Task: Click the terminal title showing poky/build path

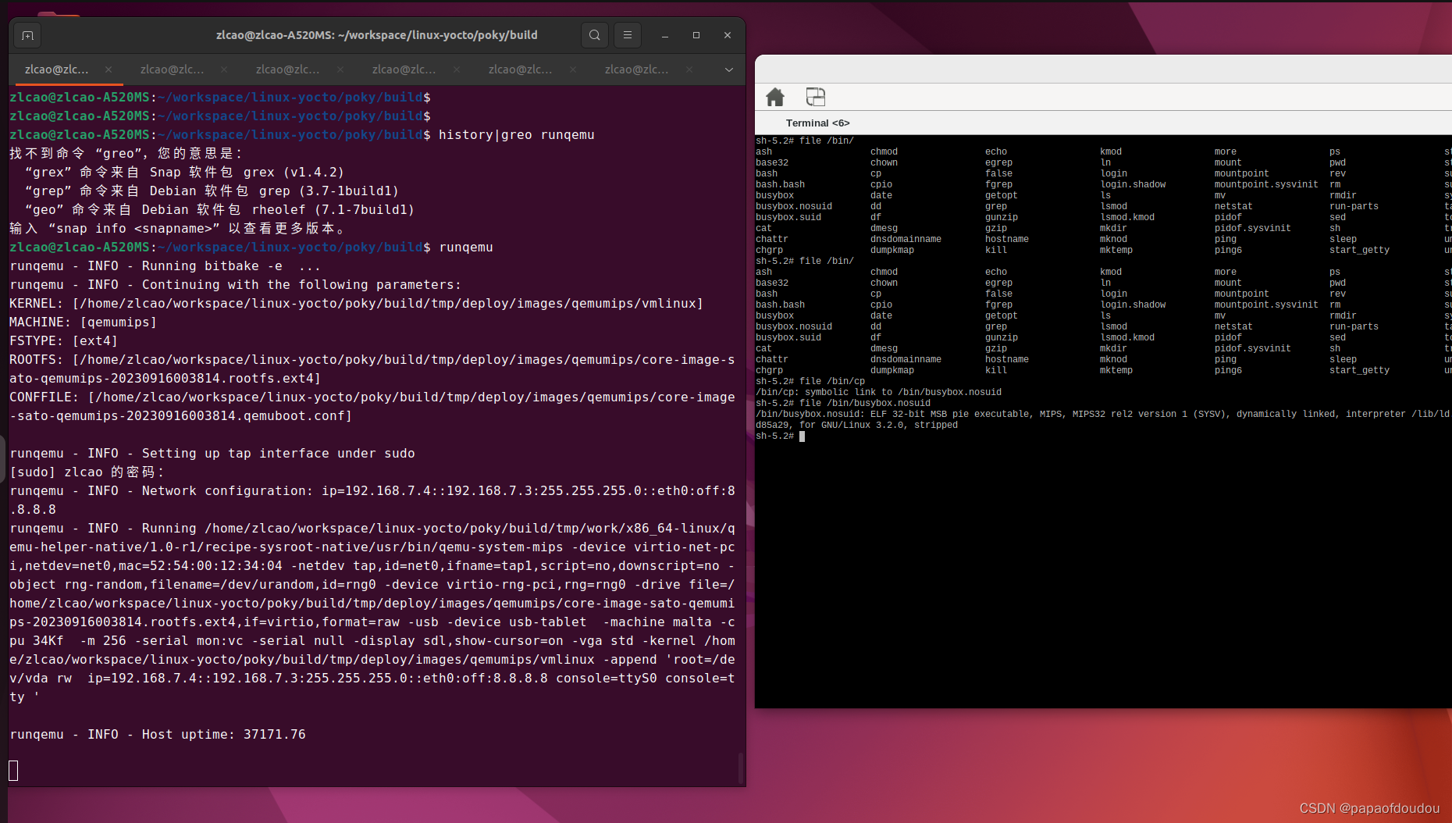Action: pyautogui.click(x=377, y=34)
